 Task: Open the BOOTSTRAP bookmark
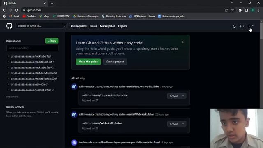point(61,16)
